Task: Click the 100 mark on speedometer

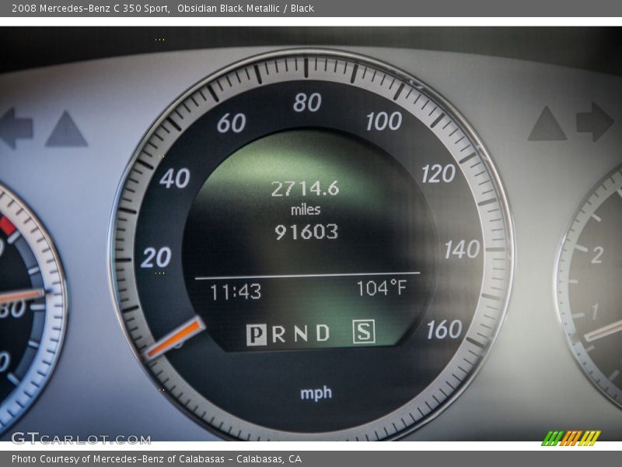Action: click(x=384, y=121)
